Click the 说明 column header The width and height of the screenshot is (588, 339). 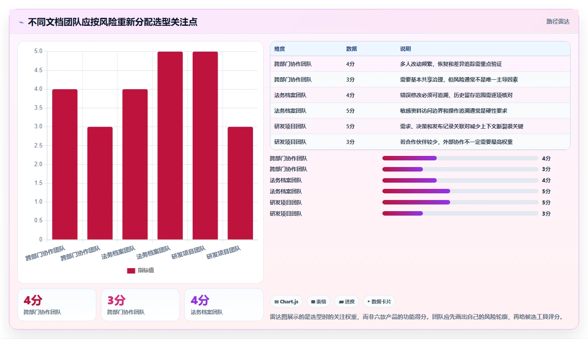tap(406, 49)
